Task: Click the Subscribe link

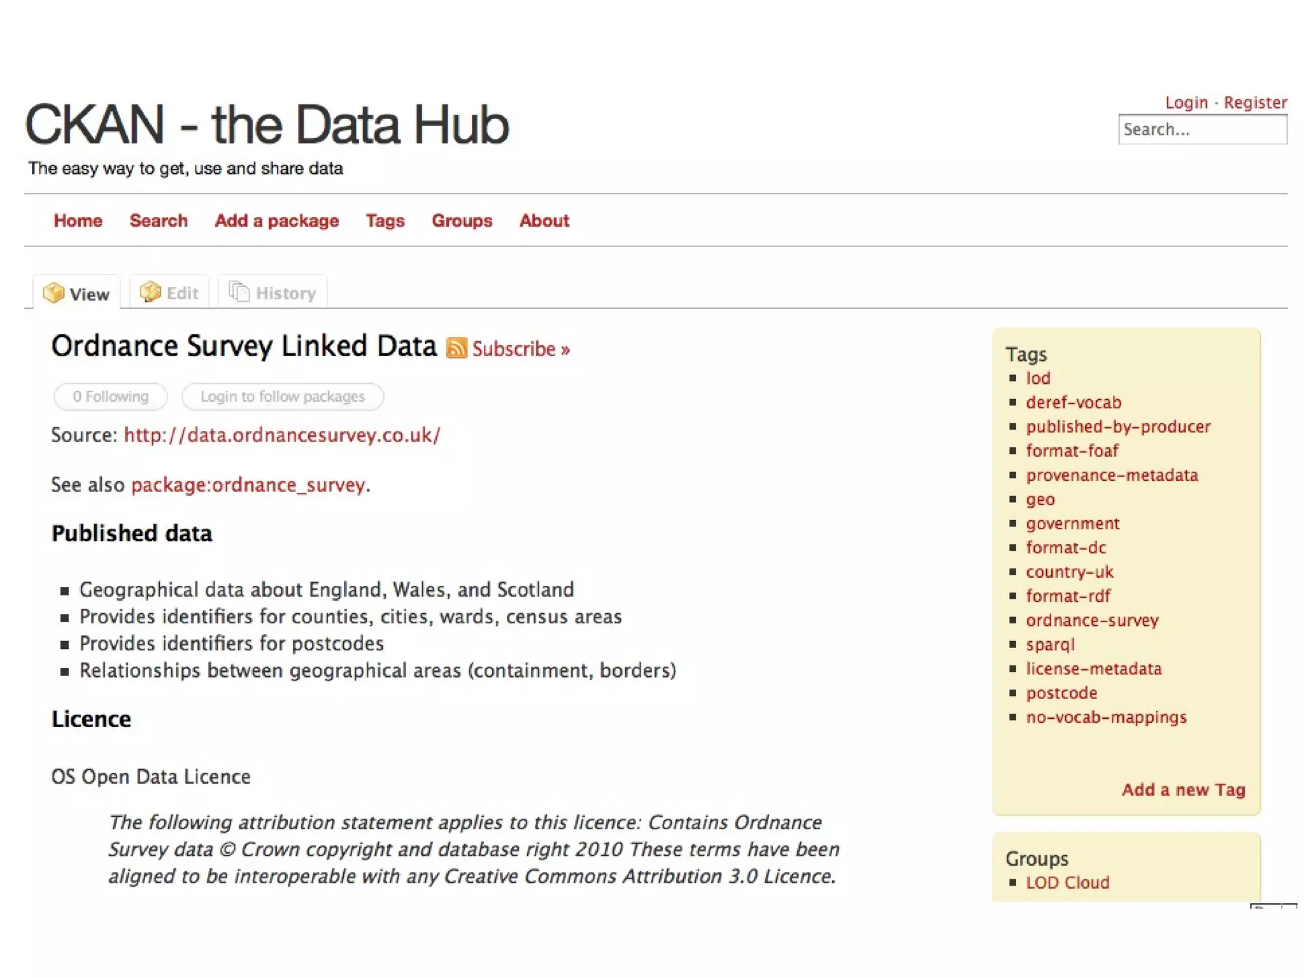Action: pos(520,349)
